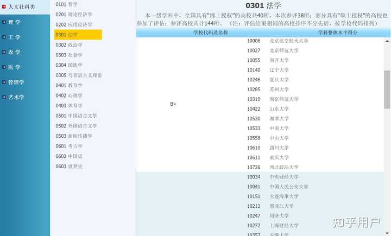Select the row 10151 大连海事大学

273,196
